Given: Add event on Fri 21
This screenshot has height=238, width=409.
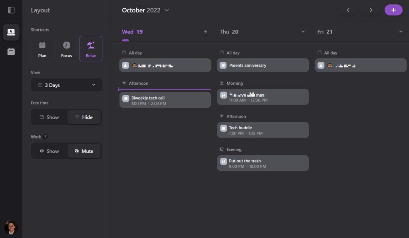Looking at the screenshot, I should tap(401, 32).
